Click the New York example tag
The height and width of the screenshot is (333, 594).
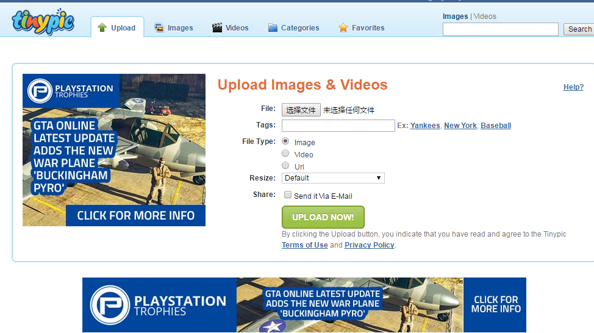(x=460, y=126)
